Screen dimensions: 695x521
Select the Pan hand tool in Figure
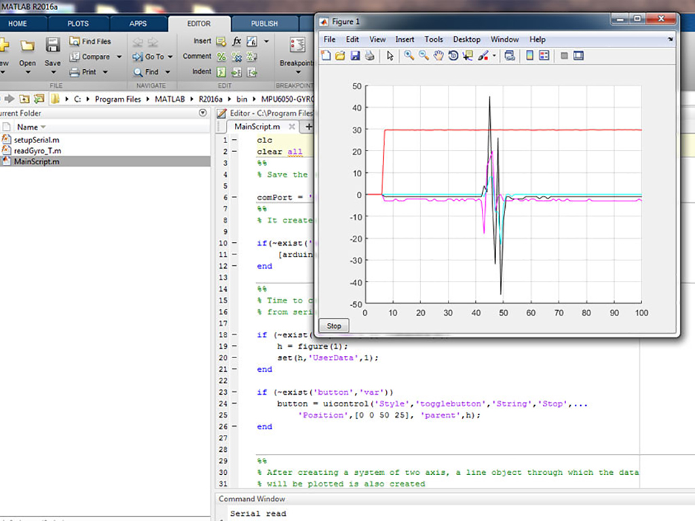[438, 56]
